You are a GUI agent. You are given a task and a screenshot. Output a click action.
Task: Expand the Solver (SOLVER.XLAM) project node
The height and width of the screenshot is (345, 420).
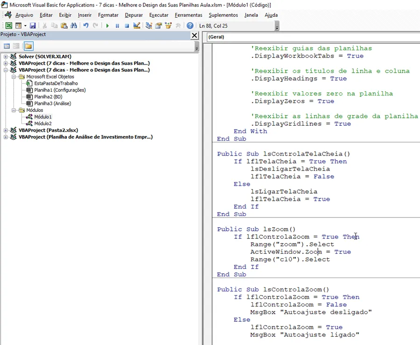click(x=5, y=57)
